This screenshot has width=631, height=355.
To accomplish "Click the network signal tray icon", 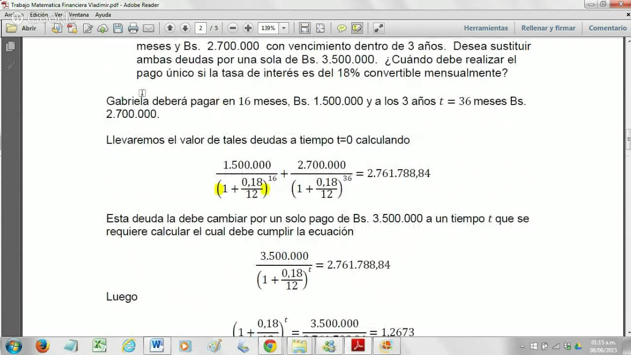I will (x=556, y=346).
